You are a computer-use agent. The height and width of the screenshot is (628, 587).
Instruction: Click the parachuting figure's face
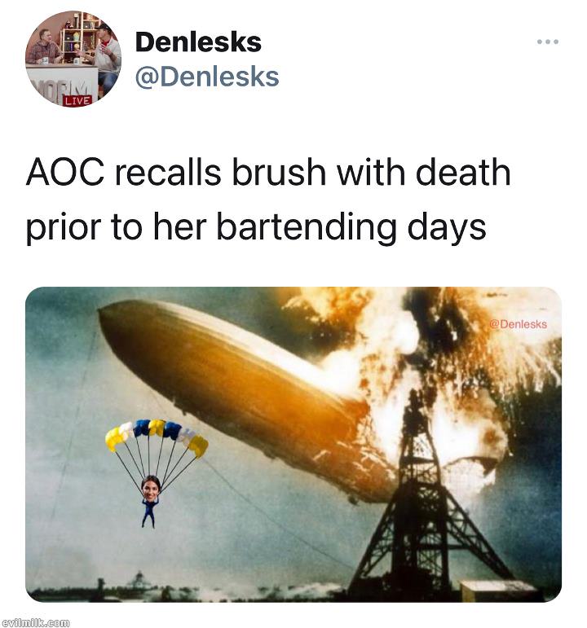[151, 489]
